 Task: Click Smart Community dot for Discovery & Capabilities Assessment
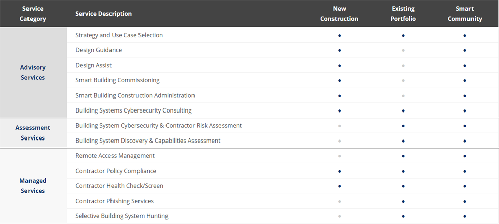465,141
